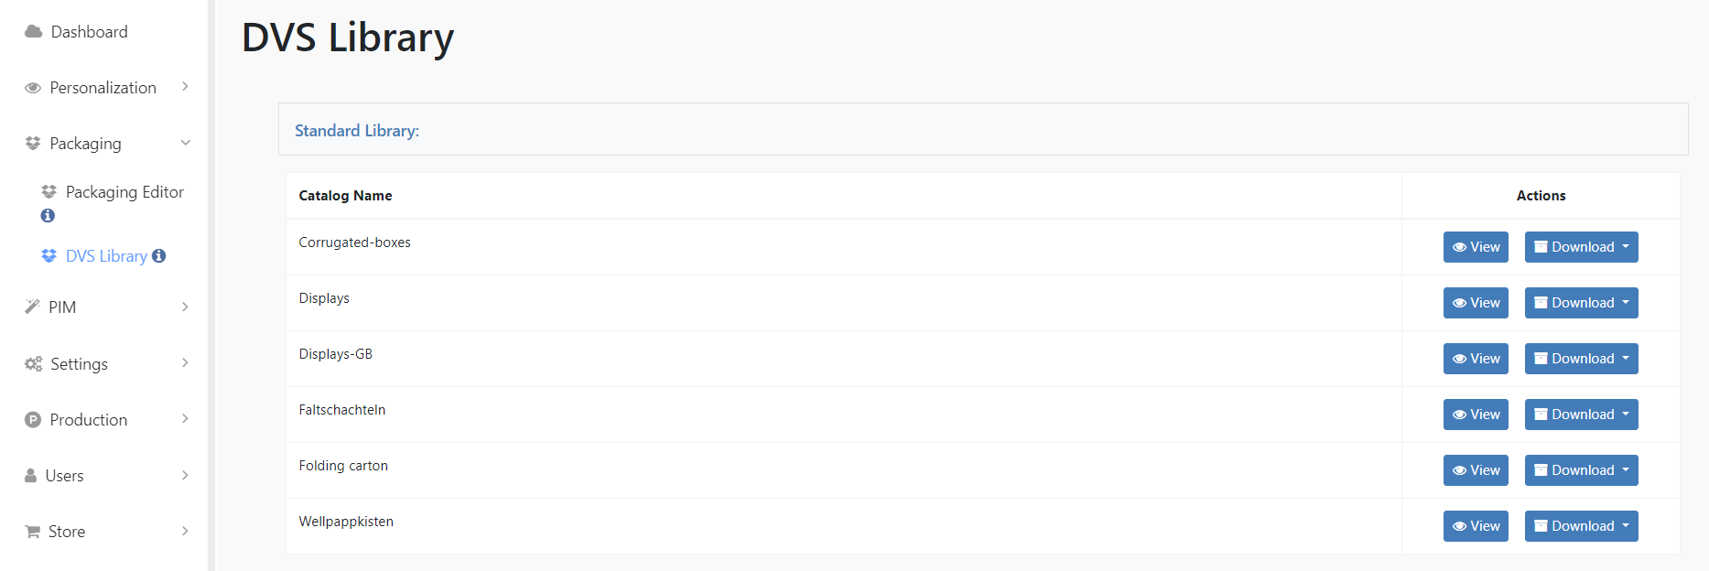
Task: Click the info icon beside DVS Library
Action: pos(159,256)
